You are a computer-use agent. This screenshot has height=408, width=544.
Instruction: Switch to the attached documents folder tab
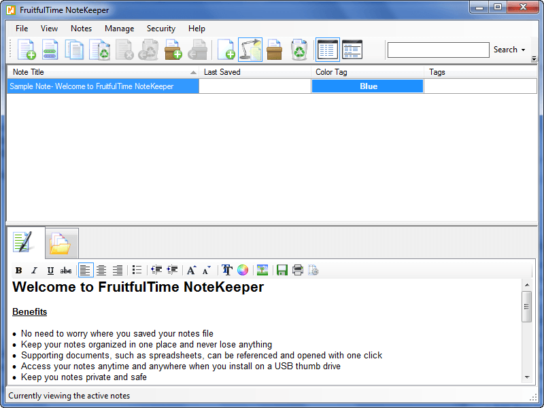[61, 243]
